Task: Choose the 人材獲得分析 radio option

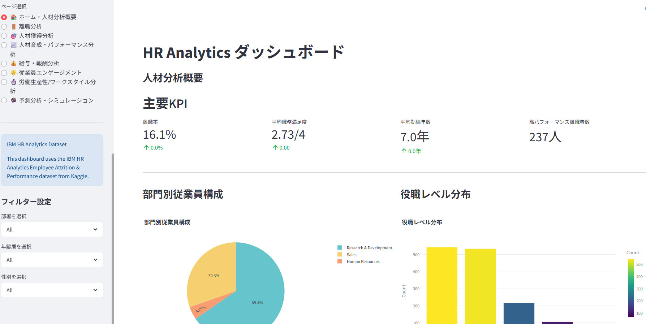Action: click(x=4, y=36)
